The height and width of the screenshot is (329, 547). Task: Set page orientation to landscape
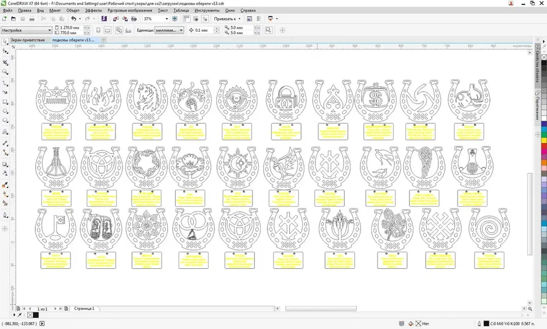(x=108, y=30)
